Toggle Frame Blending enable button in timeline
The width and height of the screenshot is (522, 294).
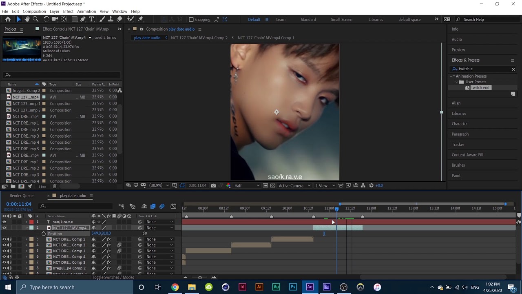(153, 206)
